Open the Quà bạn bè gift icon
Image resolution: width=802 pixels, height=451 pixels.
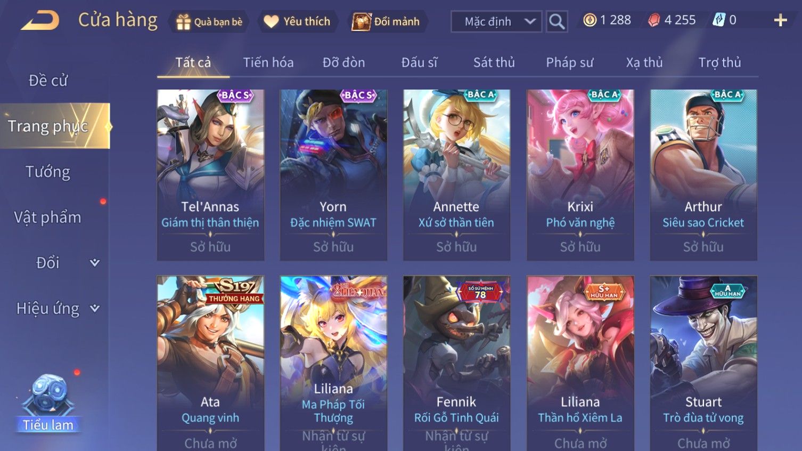183,22
